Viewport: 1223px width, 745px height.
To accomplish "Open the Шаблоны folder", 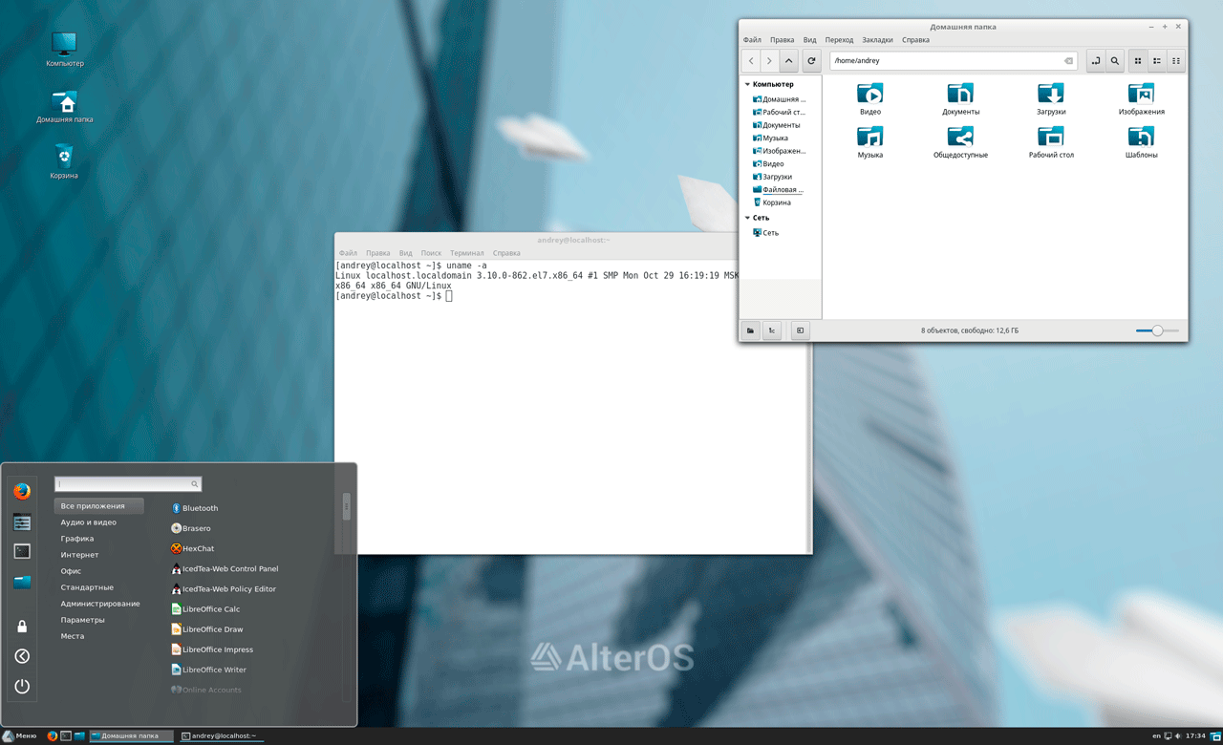I will click(x=1141, y=142).
